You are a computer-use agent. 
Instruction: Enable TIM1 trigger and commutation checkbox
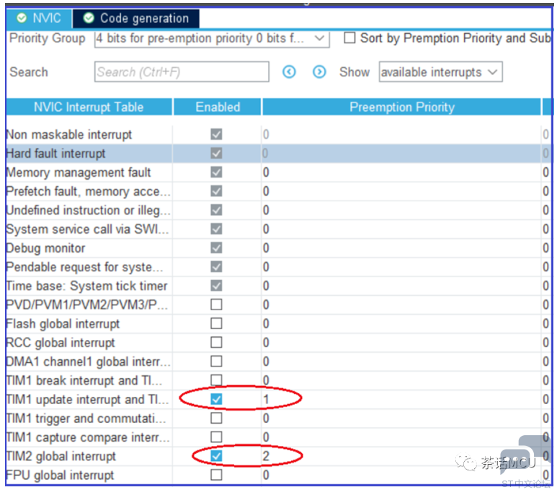coord(216,419)
